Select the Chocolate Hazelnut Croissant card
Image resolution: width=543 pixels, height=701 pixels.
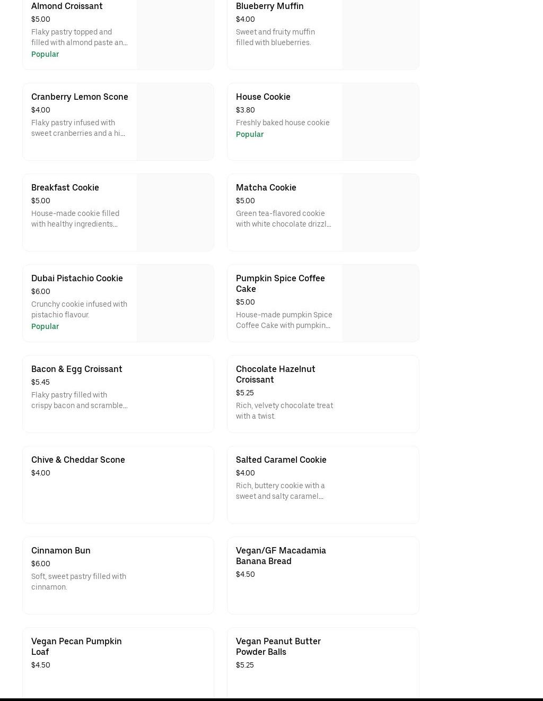322,394
